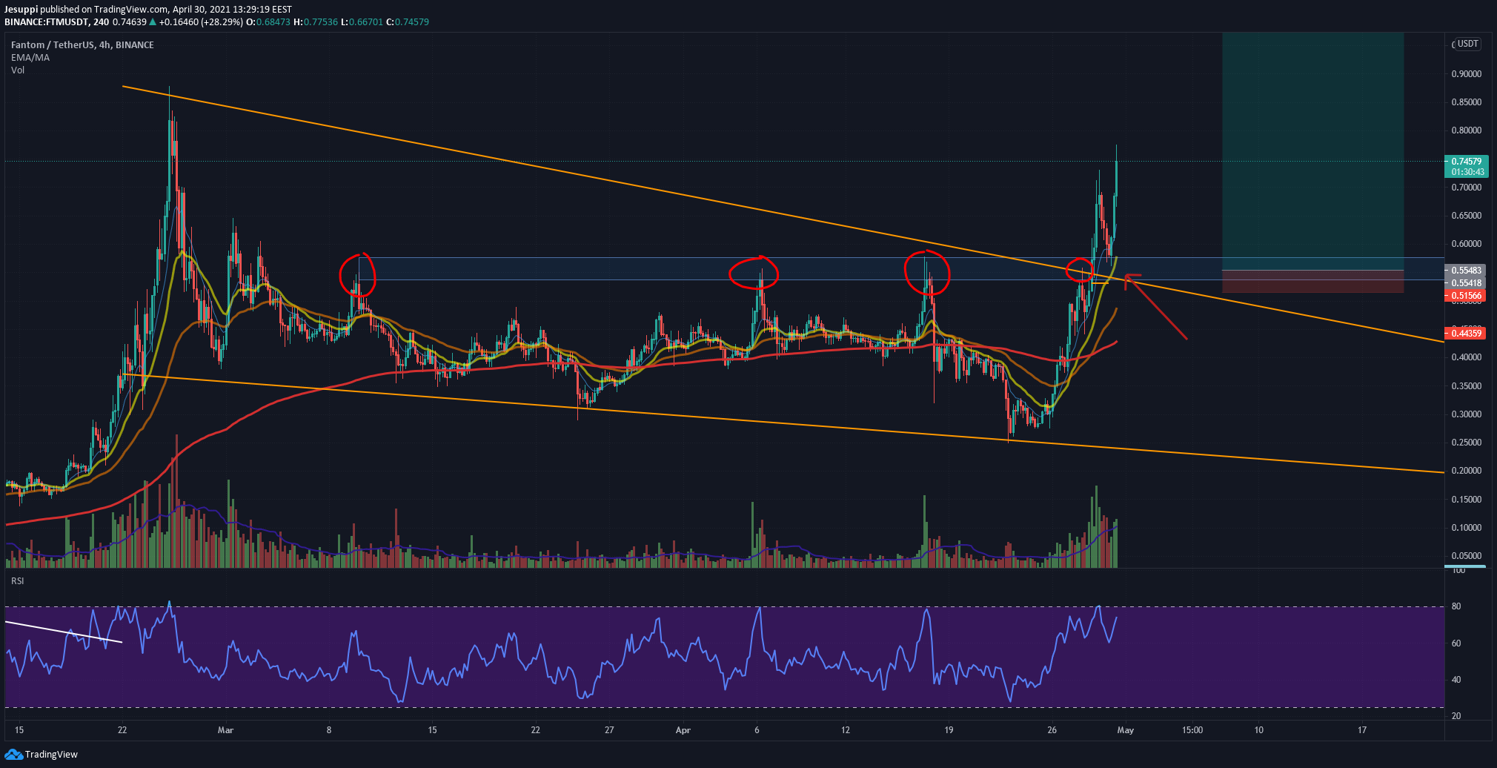Click the 0.55483 price axis tag

(1466, 271)
